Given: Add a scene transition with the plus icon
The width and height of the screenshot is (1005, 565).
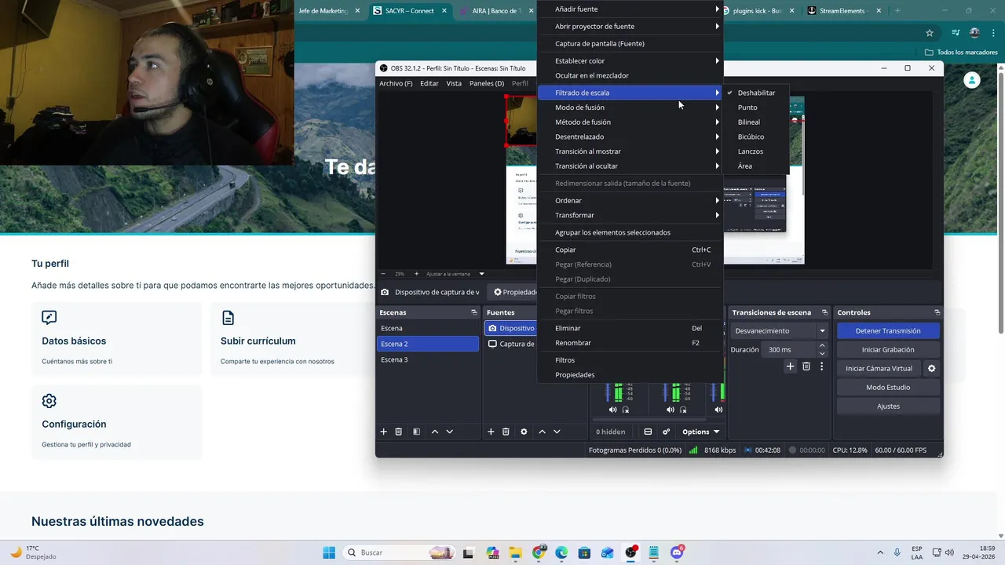Looking at the screenshot, I should 791,366.
